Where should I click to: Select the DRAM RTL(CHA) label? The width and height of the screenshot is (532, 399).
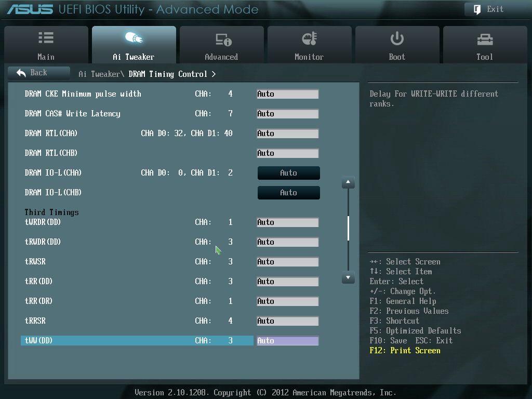pyautogui.click(x=51, y=134)
